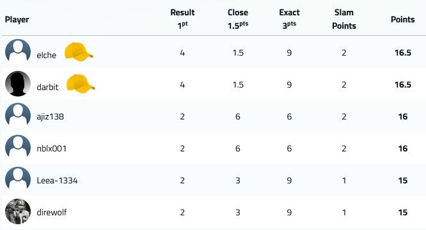Open ajiz138's avatar icon
This screenshot has height=230, width=426.
[18, 116]
